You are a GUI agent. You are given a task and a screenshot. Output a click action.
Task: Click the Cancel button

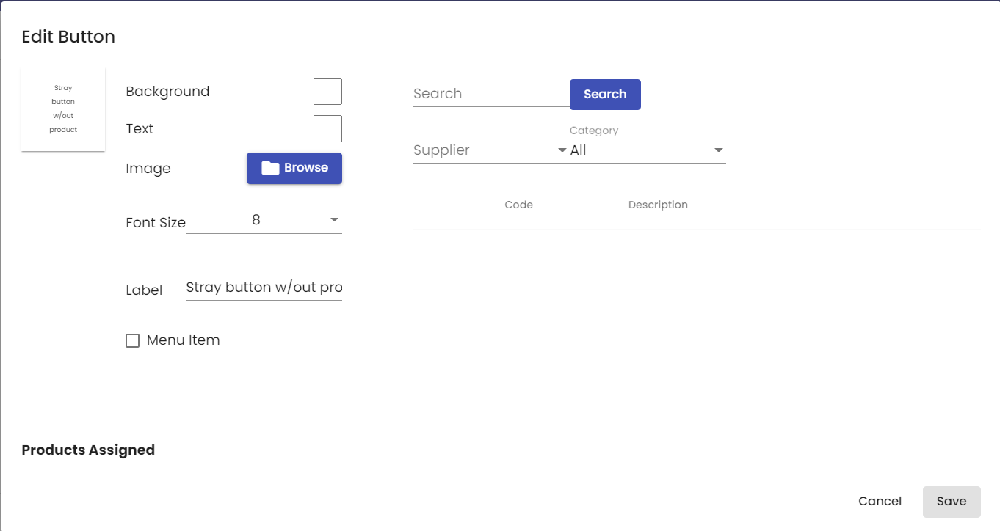pos(880,502)
